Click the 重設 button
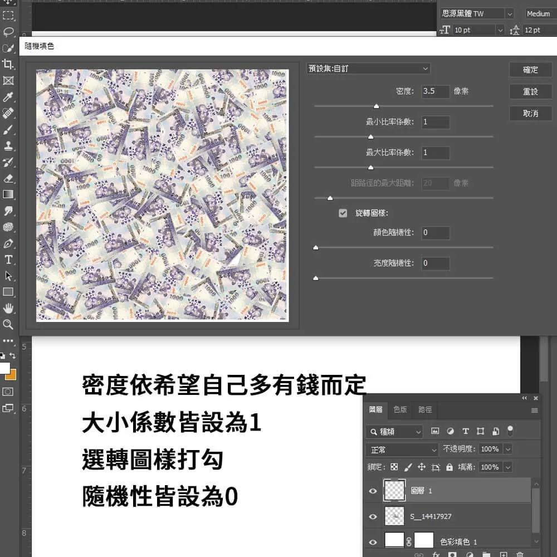 click(531, 92)
